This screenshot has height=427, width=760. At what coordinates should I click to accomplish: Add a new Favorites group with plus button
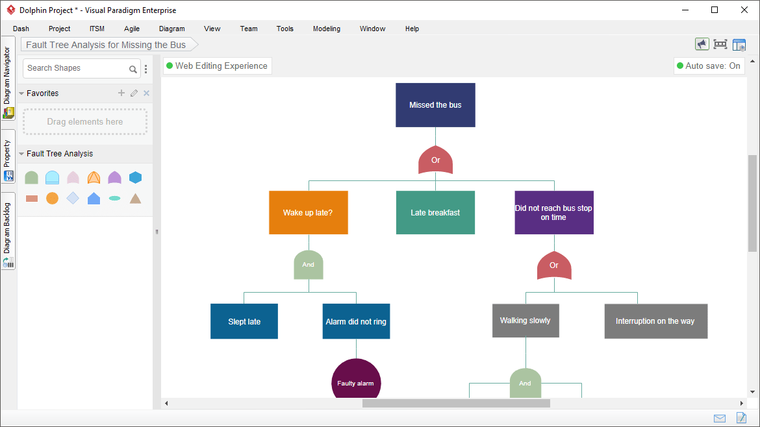pyautogui.click(x=121, y=93)
